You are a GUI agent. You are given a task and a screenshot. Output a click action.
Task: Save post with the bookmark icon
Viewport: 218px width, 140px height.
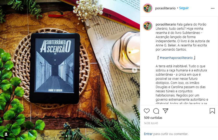[x=212, y=111]
